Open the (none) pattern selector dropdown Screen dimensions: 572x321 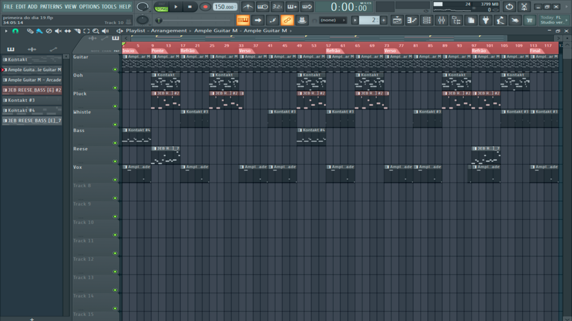pyautogui.click(x=333, y=20)
